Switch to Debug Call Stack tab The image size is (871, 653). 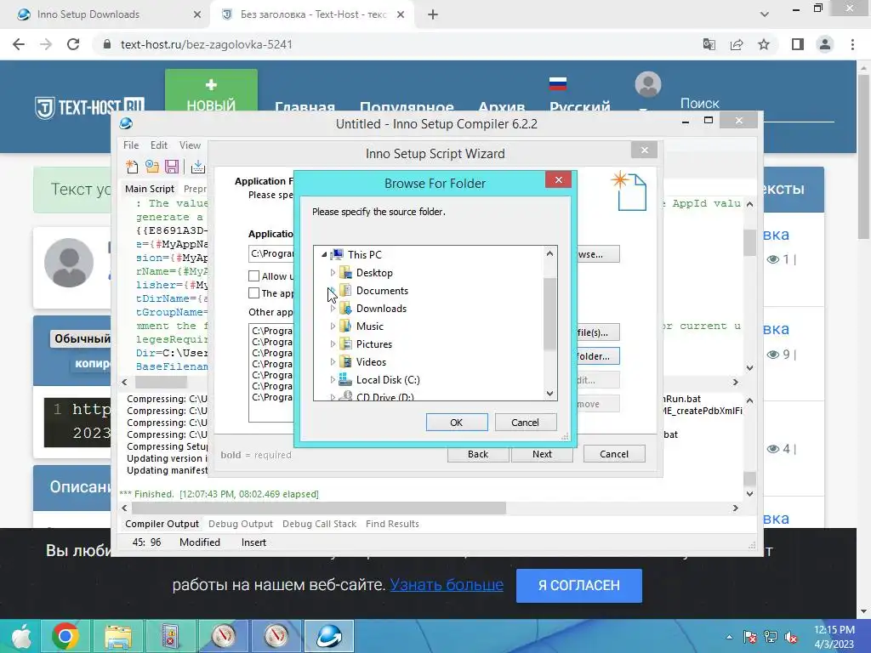click(x=320, y=524)
